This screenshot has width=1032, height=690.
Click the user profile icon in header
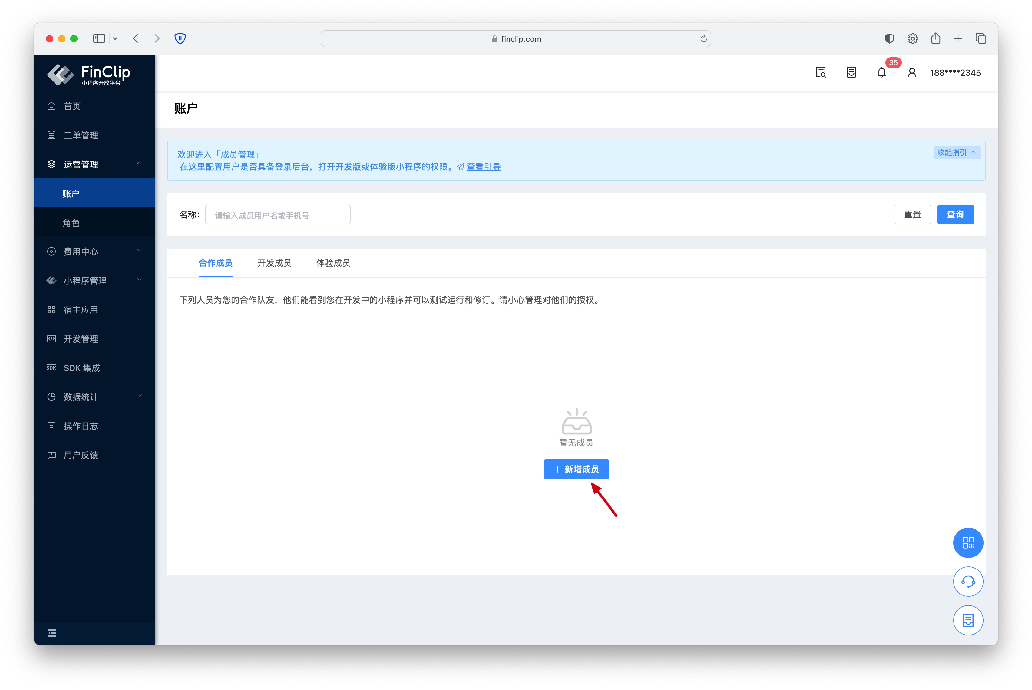coord(912,73)
